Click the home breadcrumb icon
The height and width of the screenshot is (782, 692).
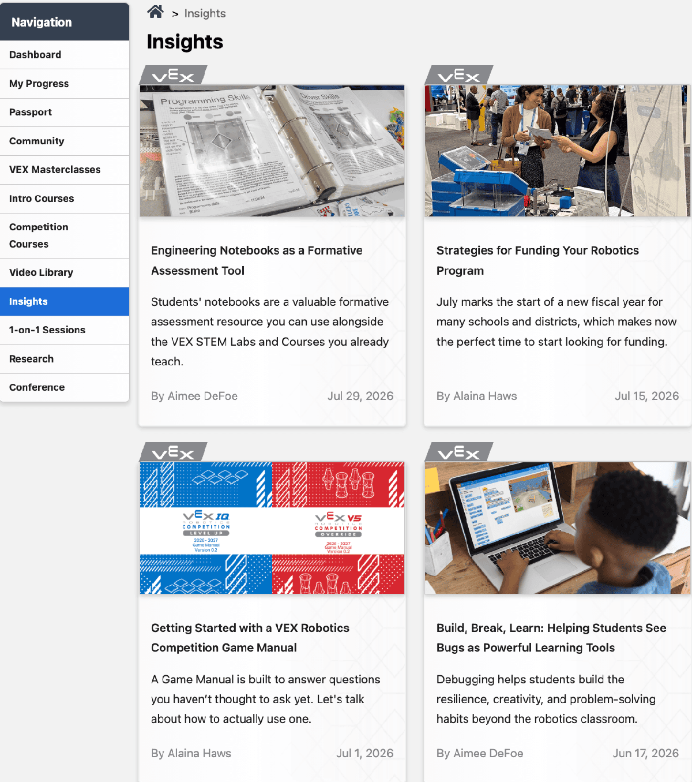click(155, 12)
